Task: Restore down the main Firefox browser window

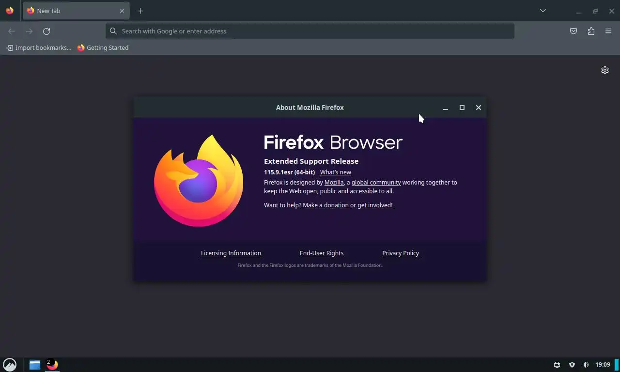Action: click(x=595, y=11)
